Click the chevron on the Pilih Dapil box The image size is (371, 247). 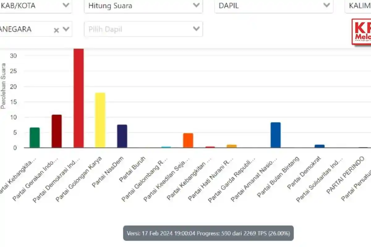[x=196, y=28]
